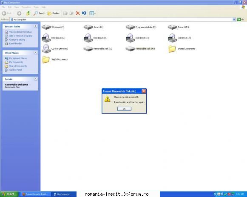Click the Up folder toolbar icon
This screenshot has width=247, height=197.
[28, 13]
